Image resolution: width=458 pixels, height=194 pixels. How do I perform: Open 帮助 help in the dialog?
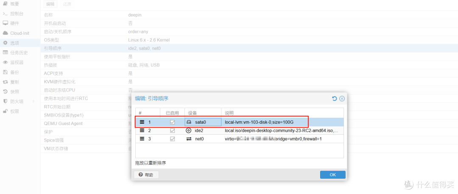coord(146,175)
